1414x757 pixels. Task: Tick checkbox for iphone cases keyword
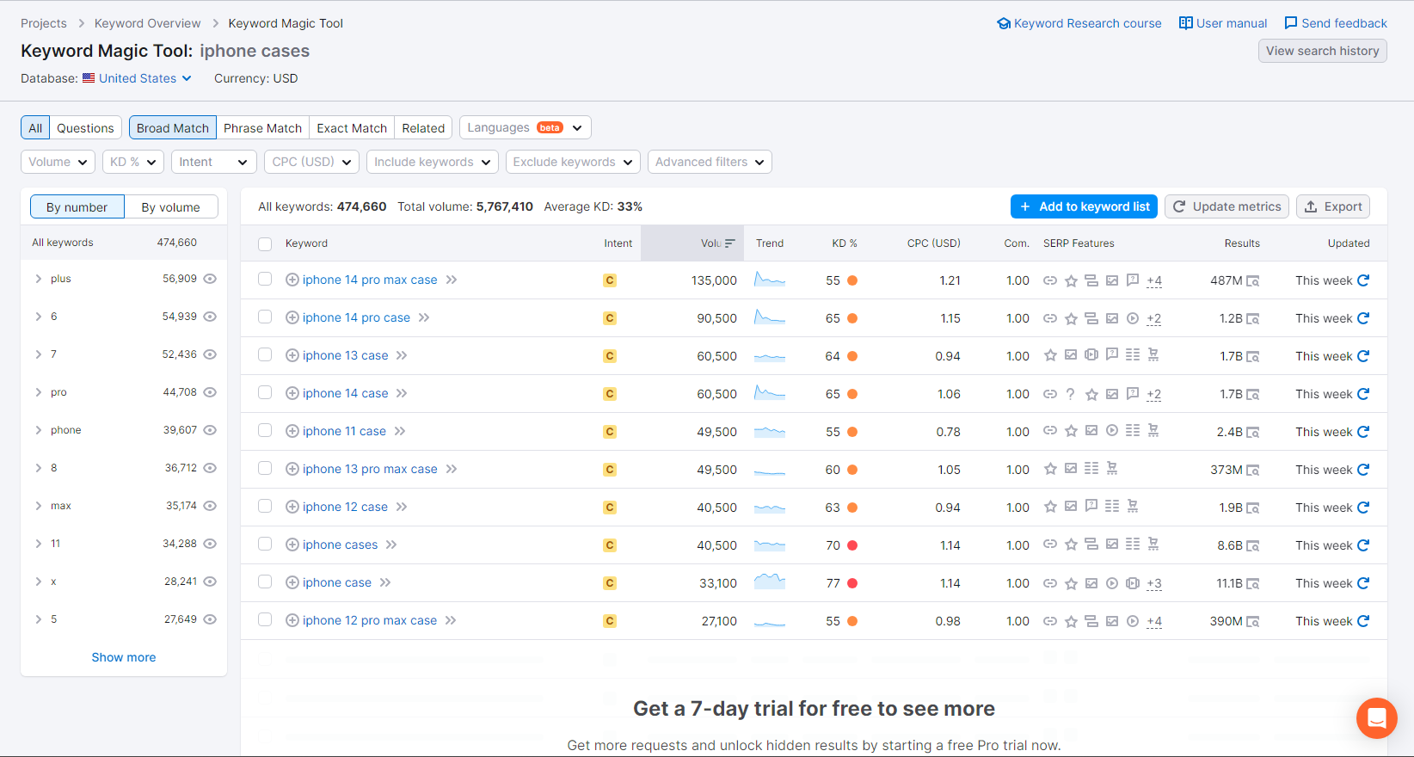tap(265, 544)
